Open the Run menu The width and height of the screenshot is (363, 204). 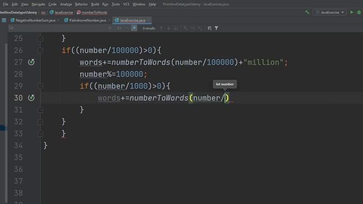[105, 4]
